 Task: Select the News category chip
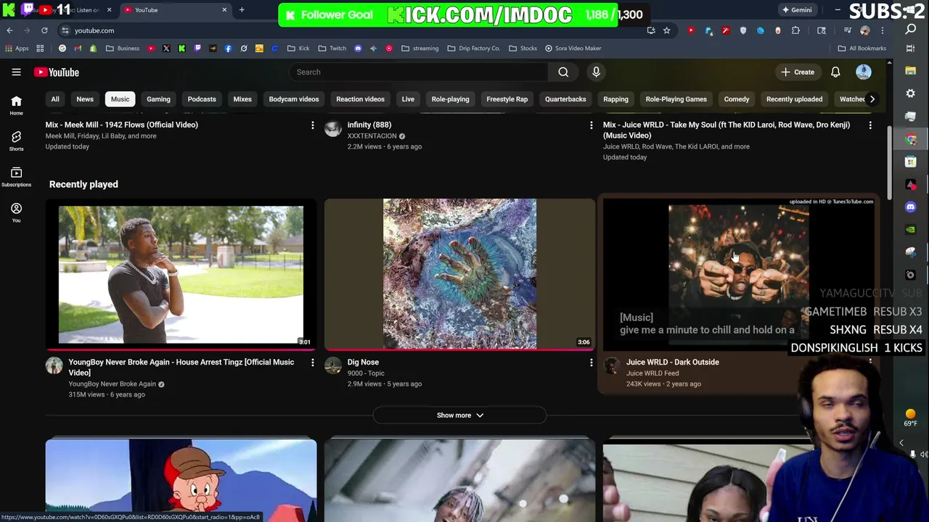point(85,99)
